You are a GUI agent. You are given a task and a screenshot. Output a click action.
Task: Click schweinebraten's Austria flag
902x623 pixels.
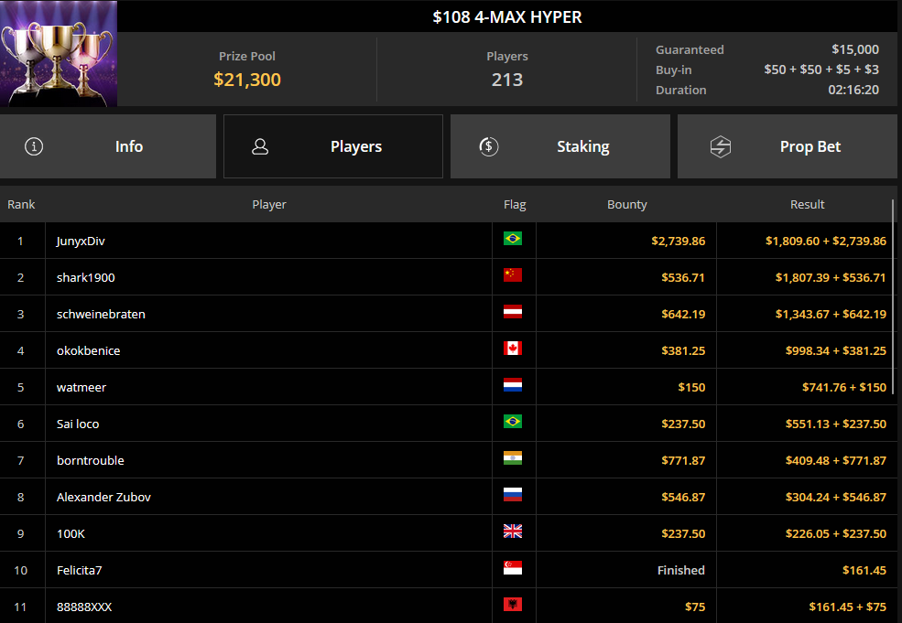coord(513,312)
